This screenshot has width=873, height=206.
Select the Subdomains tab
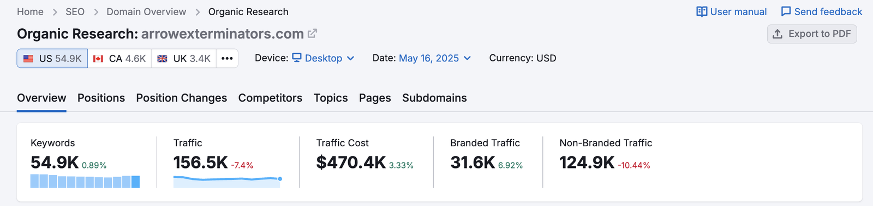pos(434,98)
